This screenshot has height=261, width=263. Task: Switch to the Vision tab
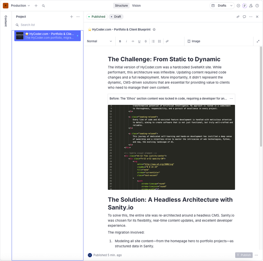136,6
